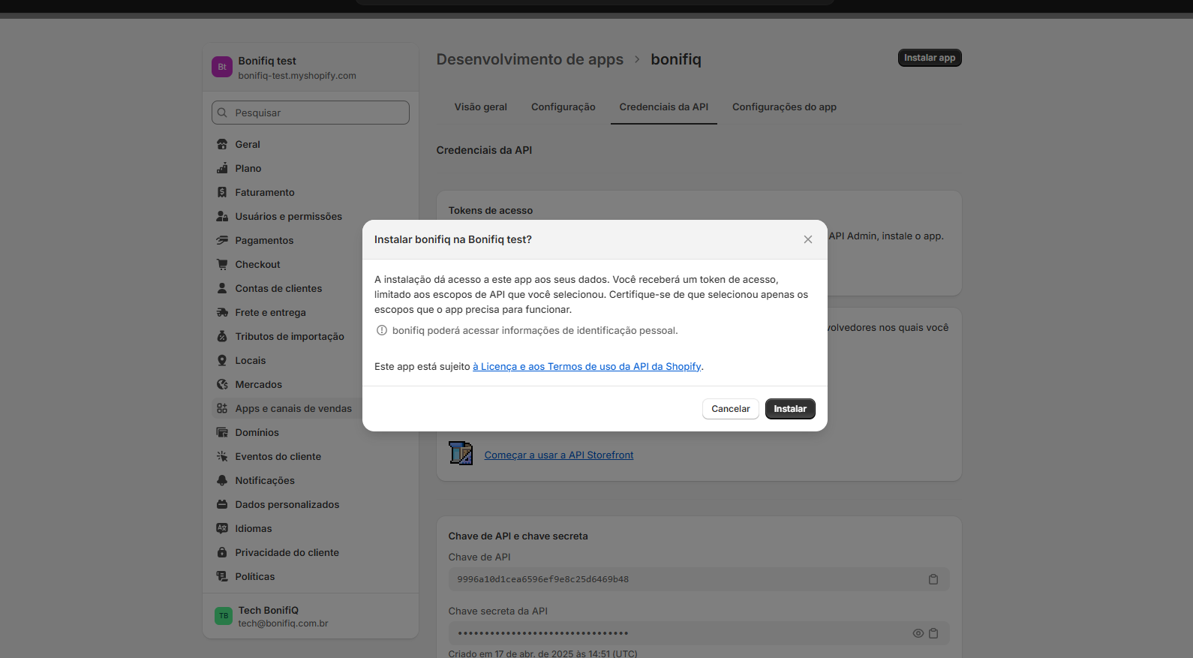The height and width of the screenshot is (658, 1193).
Task: Go back to Desenvolvimento de apps breadcrumb
Action: coord(530,59)
